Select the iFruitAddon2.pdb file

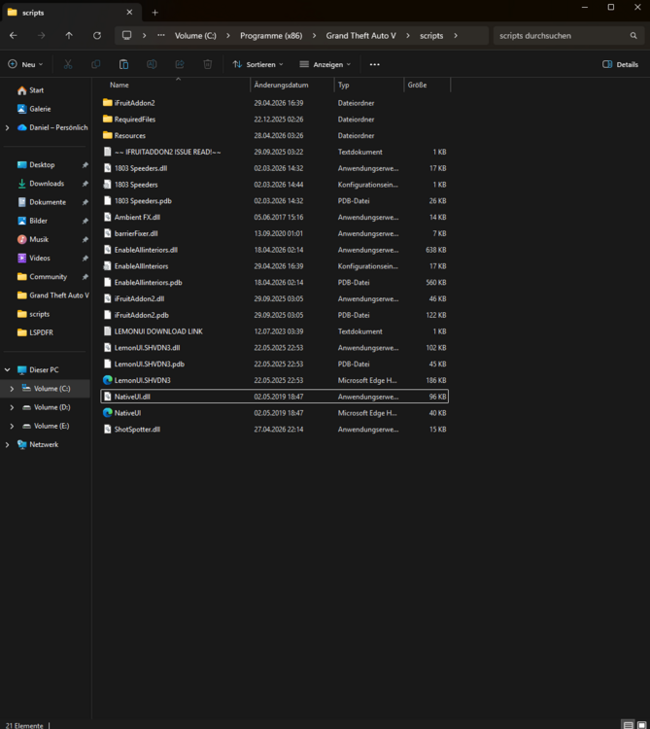pos(274,315)
